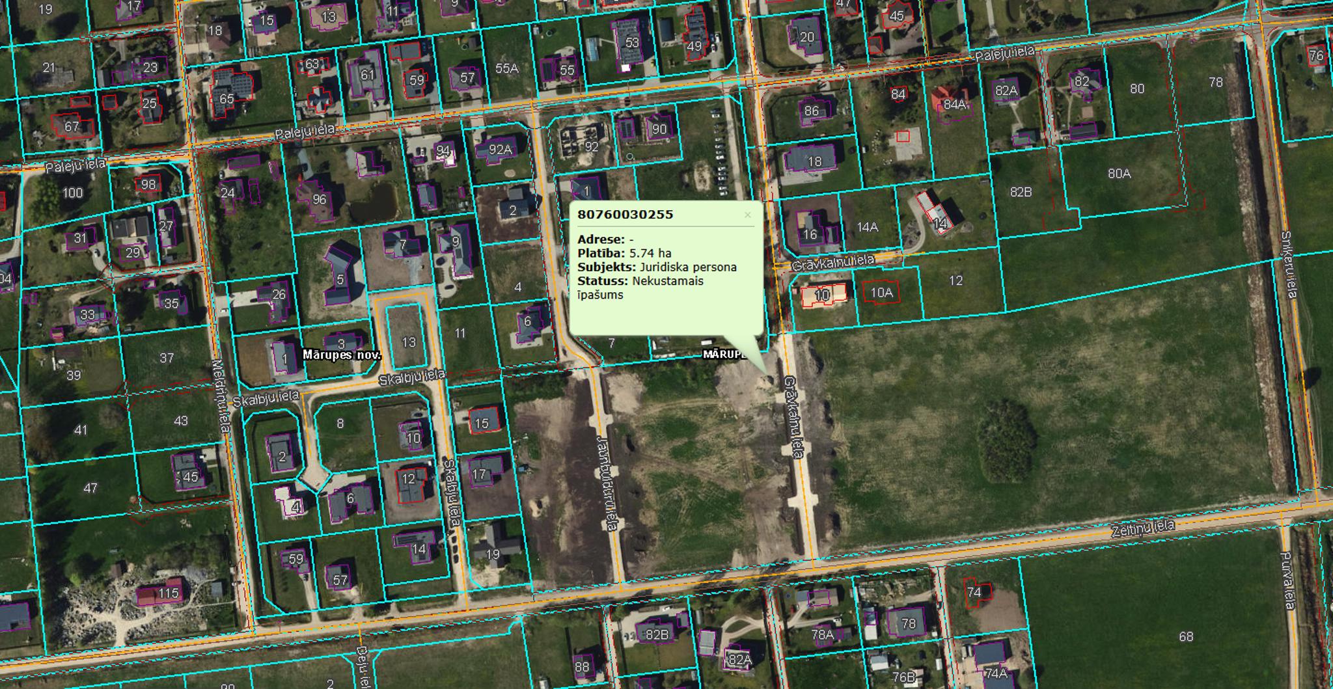Close the parcel info popup

coord(747,215)
